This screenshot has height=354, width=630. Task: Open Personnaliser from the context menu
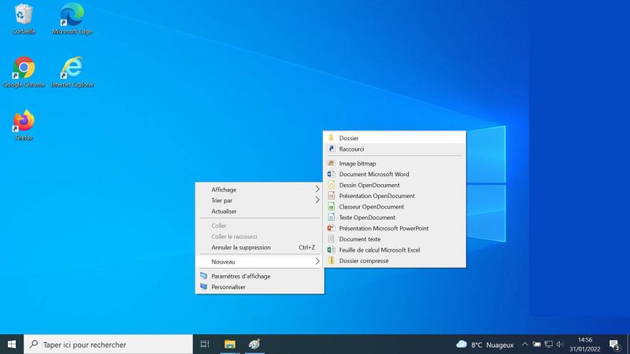(260, 287)
